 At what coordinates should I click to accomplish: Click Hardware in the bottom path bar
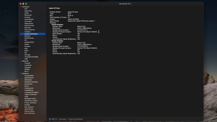[63, 119]
